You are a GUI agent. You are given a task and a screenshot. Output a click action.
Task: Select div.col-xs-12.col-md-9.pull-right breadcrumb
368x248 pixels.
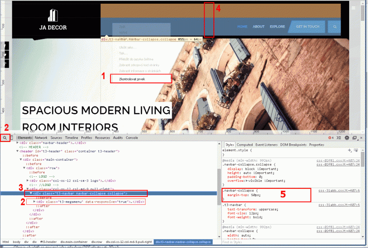(129, 242)
